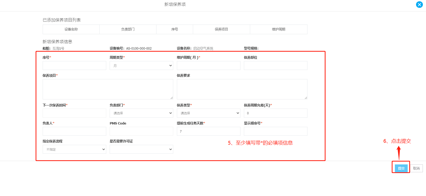Image resolution: width=426 pixels, height=196 pixels.
Task: Click the 维护周期 table column header
Action: [x=279, y=29]
